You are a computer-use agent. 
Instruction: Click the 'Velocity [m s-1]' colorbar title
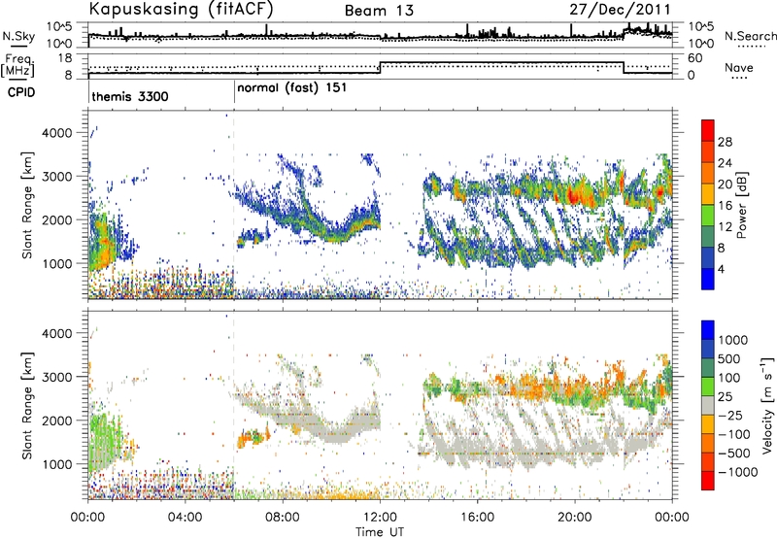[767, 405]
